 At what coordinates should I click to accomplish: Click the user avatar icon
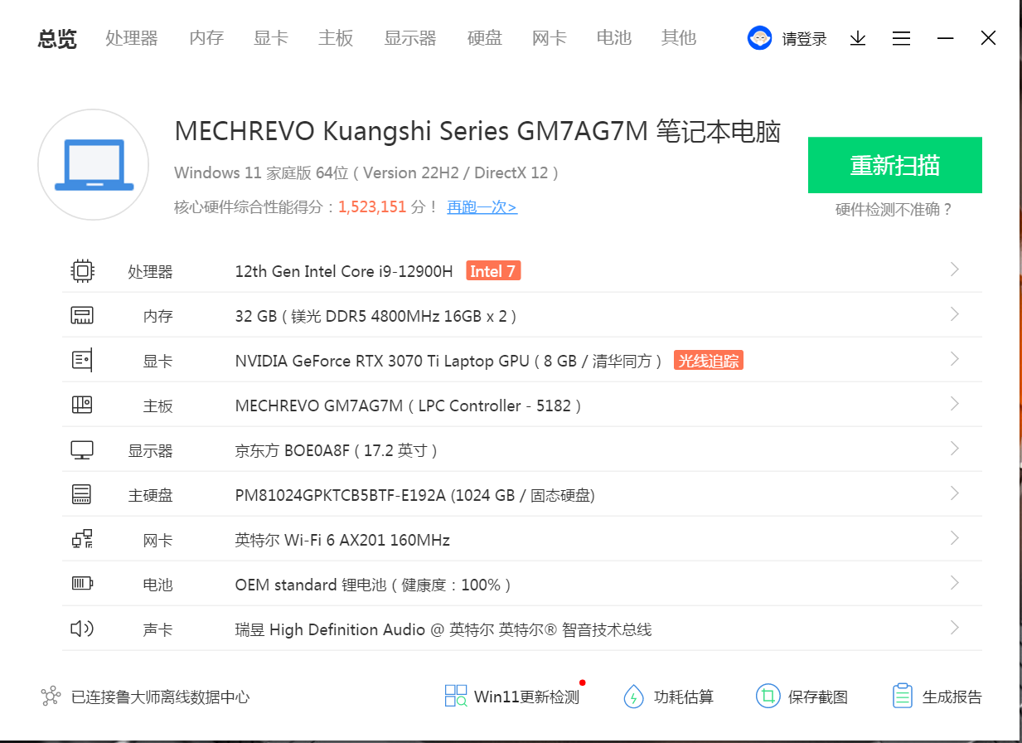pos(759,38)
